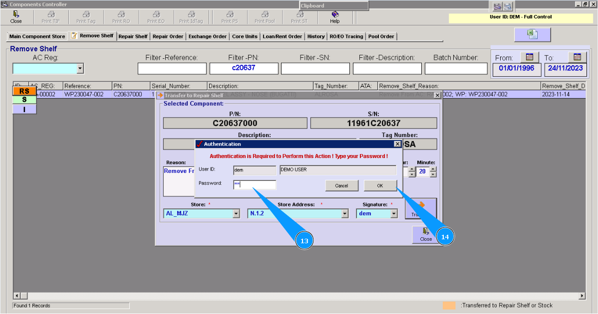The height and width of the screenshot is (314, 598).
Task: Switch to History tab
Action: click(x=316, y=36)
